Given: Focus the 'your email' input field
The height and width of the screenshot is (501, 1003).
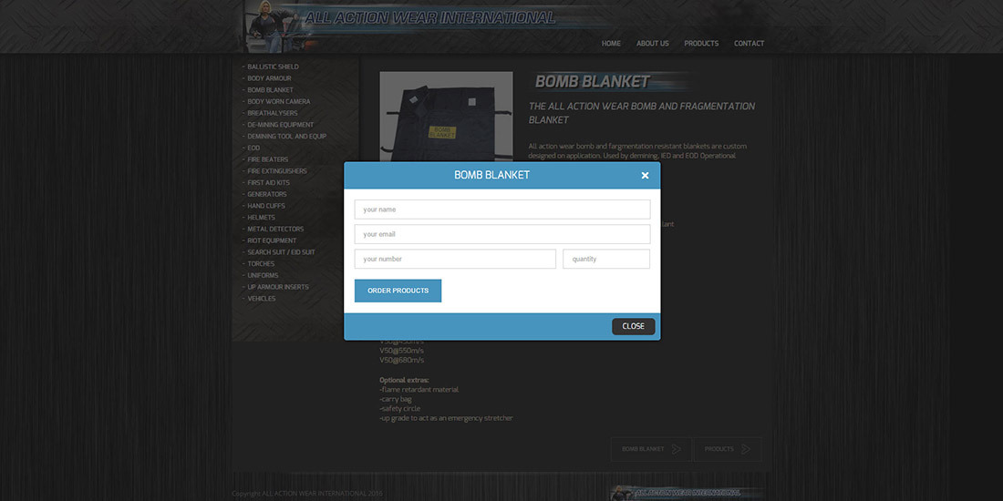Looking at the screenshot, I should [x=502, y=234].
